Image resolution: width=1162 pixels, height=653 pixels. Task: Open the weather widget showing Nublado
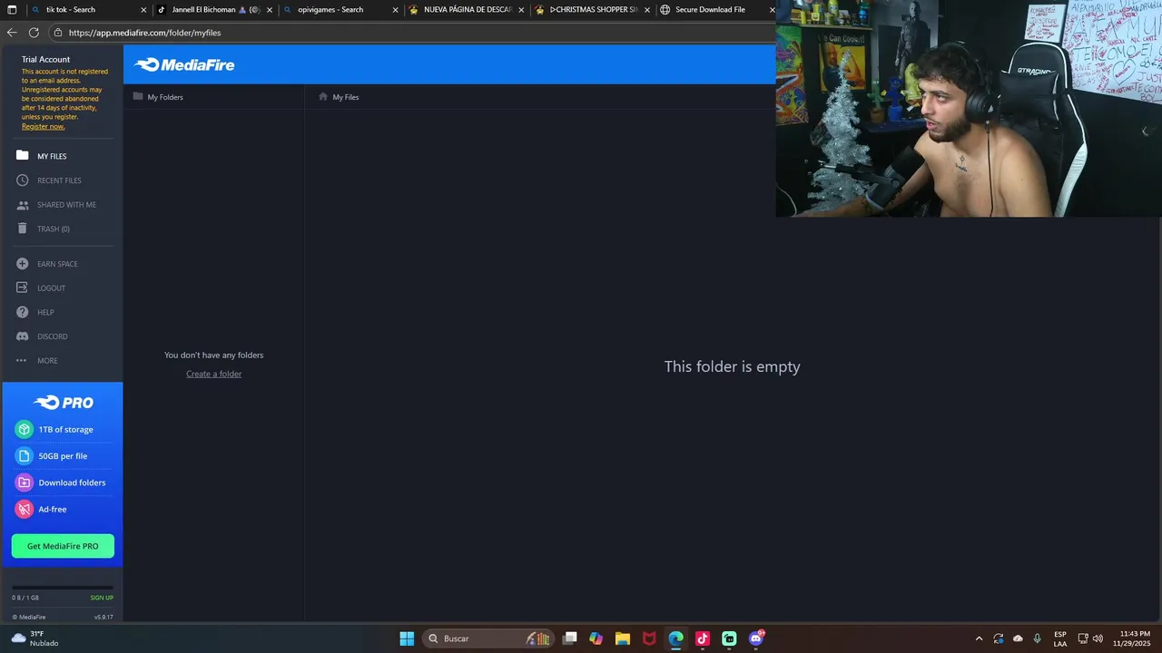coord(34,638)
